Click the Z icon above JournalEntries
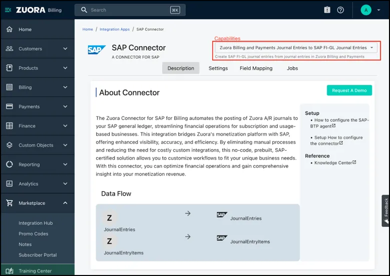The image size is (390, 276). (109, 218)
